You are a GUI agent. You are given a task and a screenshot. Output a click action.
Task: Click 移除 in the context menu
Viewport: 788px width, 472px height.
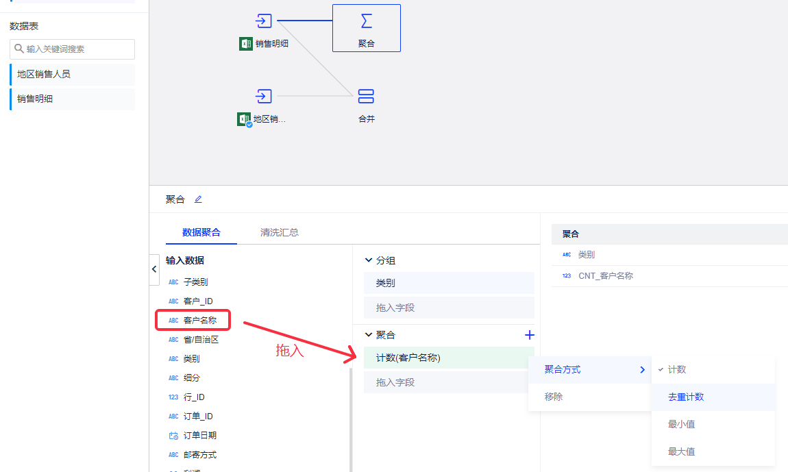(x=554, y=397)
